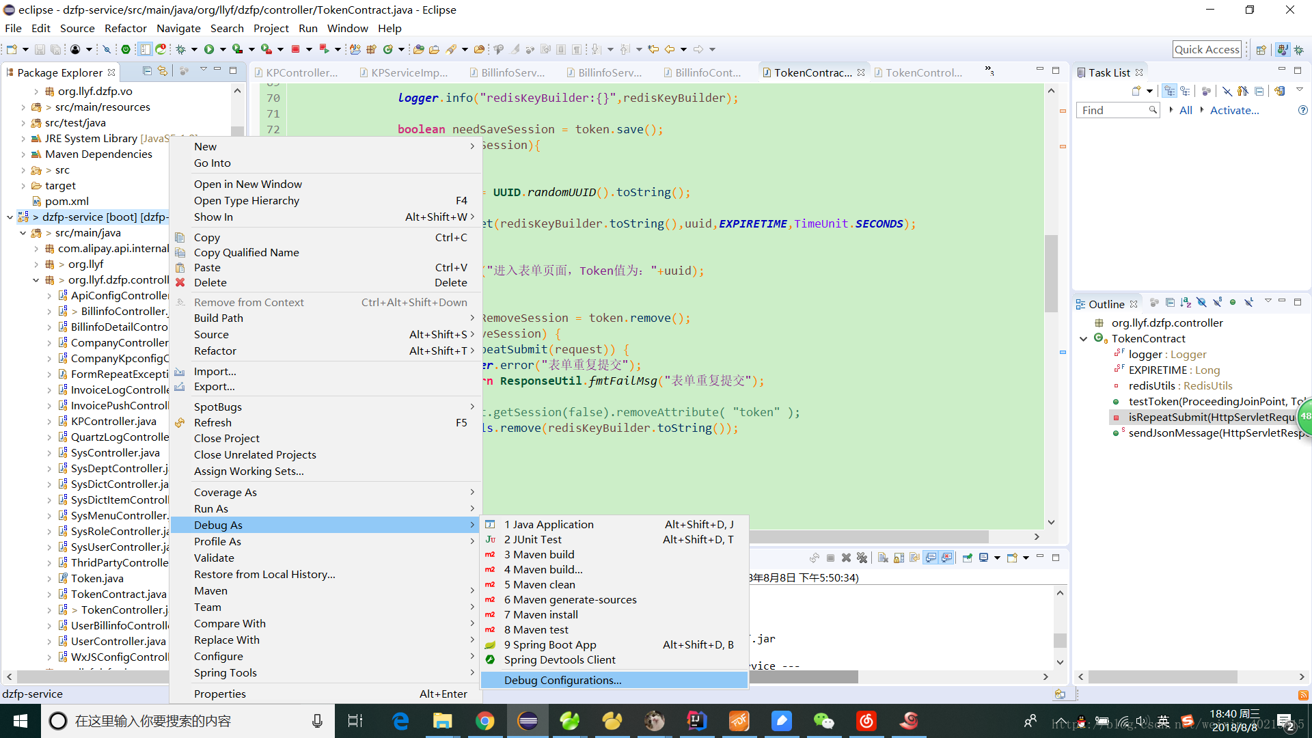The height and width of the screenshot is (738, 1312).
Task: Expand the Maven Dependencies node
Action: pyautogui.click(x=23, y=154)
